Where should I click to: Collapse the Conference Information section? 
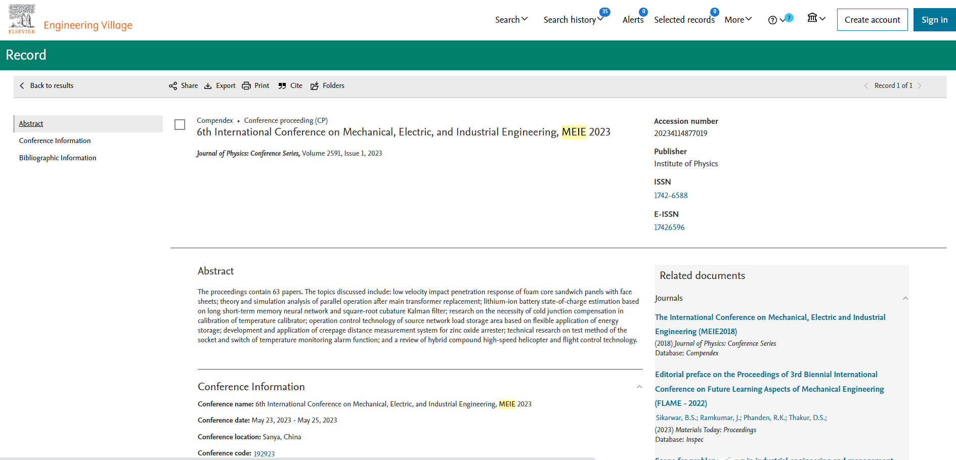coord(639,387)
